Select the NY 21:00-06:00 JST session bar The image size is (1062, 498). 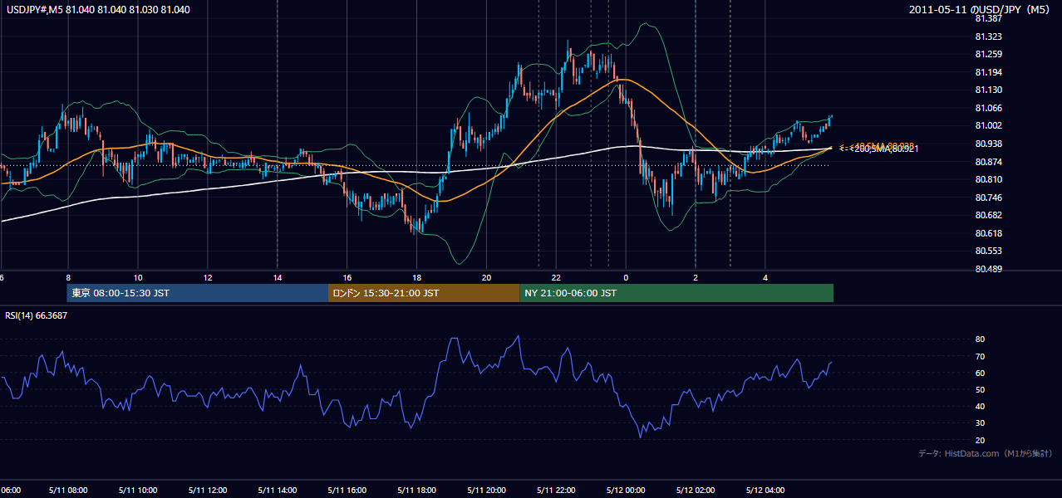click(676, 293)
